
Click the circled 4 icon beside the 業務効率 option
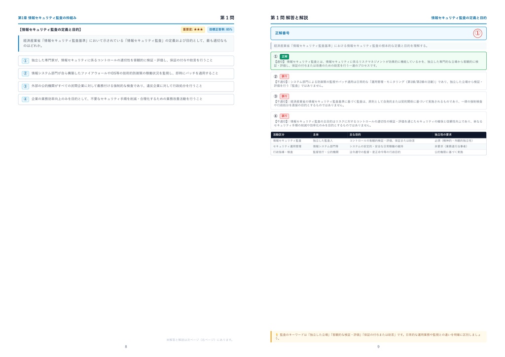click(x=26, y=99)
